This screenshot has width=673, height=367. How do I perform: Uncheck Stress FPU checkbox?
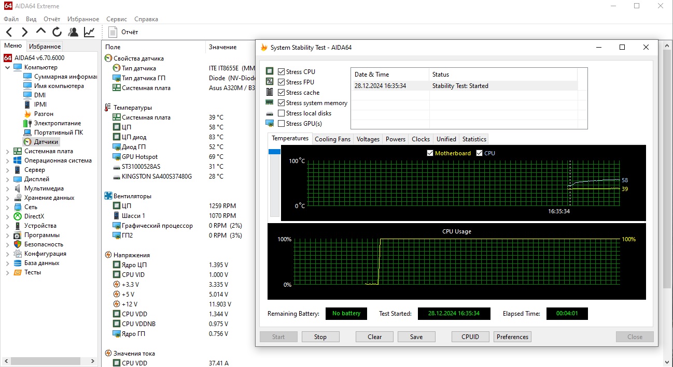click(x=282, y=82)
